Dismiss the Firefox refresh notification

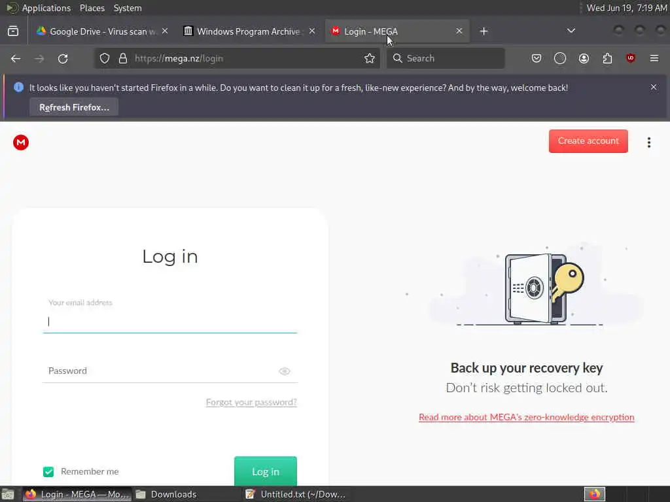point(654,87)
